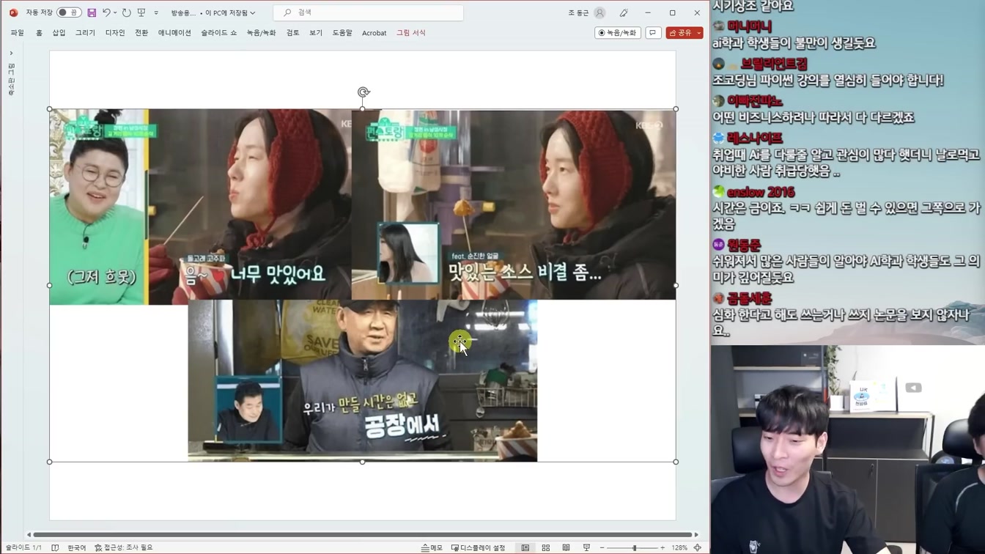Switch to the 검토 ribbon tab
The image size is (985, 554).
pyautogui.click(x=292, y=33)
